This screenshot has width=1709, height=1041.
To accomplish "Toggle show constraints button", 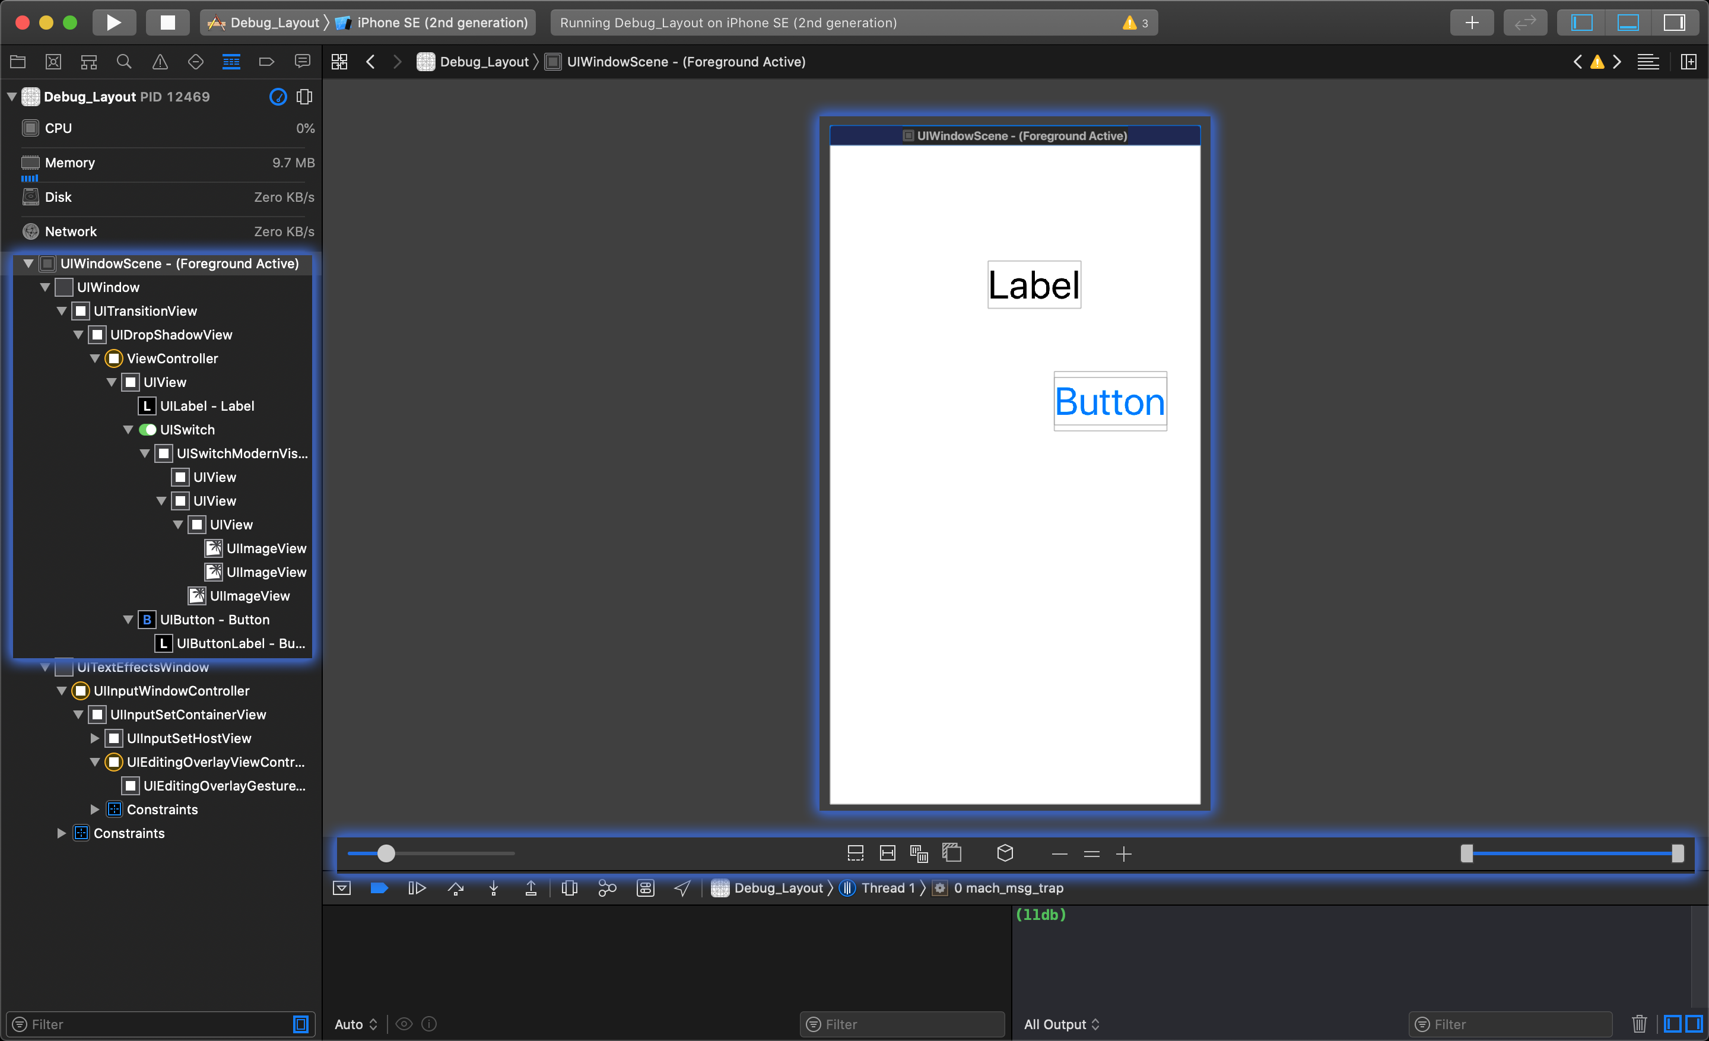I will click(x=888, y=853).
